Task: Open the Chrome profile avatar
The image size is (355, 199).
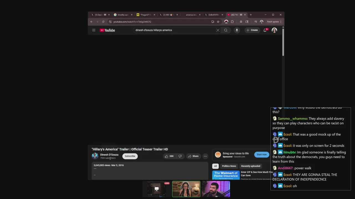Action: (262, 22)
